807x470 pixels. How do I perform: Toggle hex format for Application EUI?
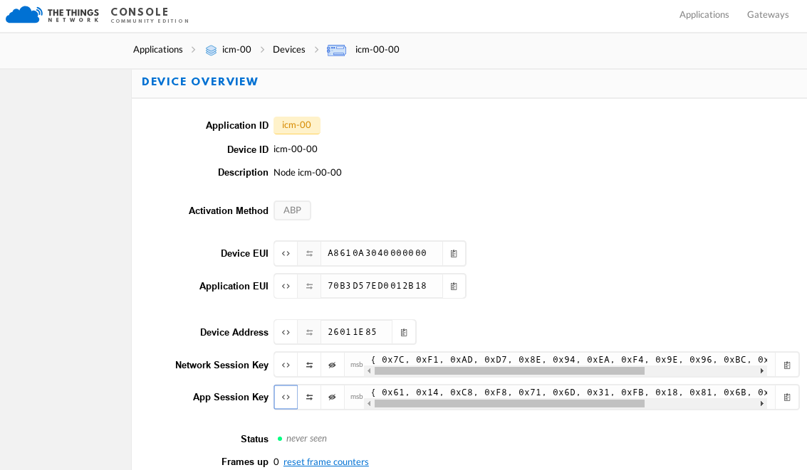286,286
